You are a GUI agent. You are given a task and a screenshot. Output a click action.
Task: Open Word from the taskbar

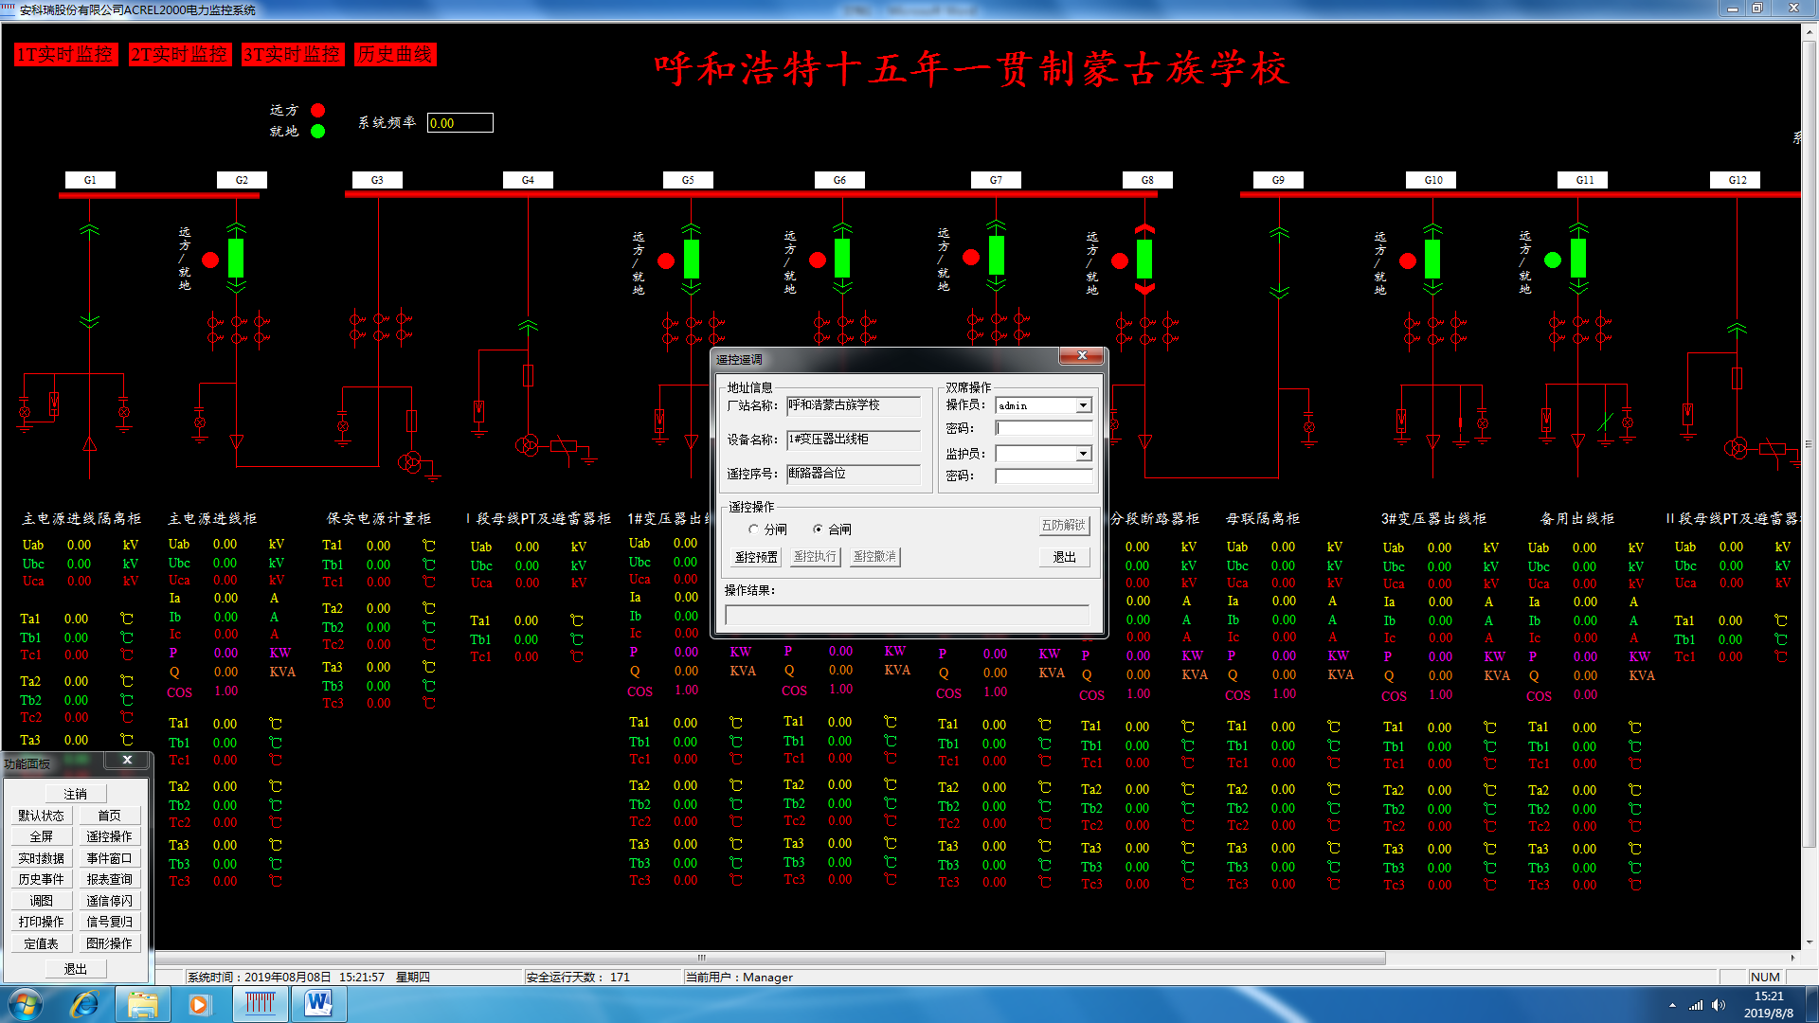[x=318, y=1004]
